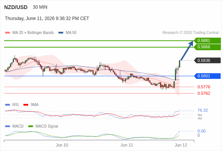The height and width of the screenshot is (151, 222).
Task: Click the 0.5866 green resistance price tag
Action: 207,47
